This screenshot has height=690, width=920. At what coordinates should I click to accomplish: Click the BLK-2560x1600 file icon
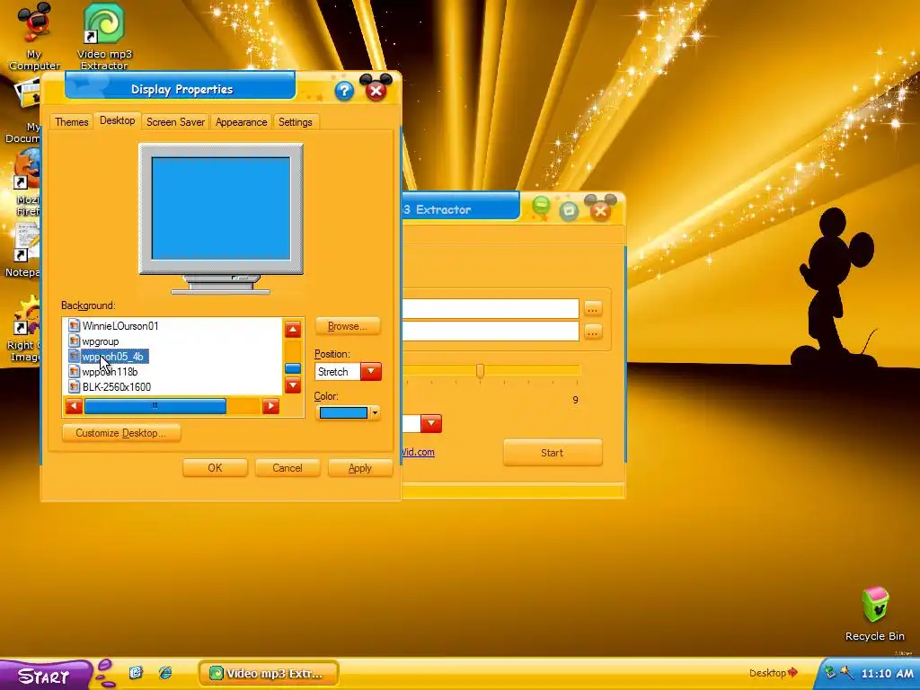[x=74, y=386]
